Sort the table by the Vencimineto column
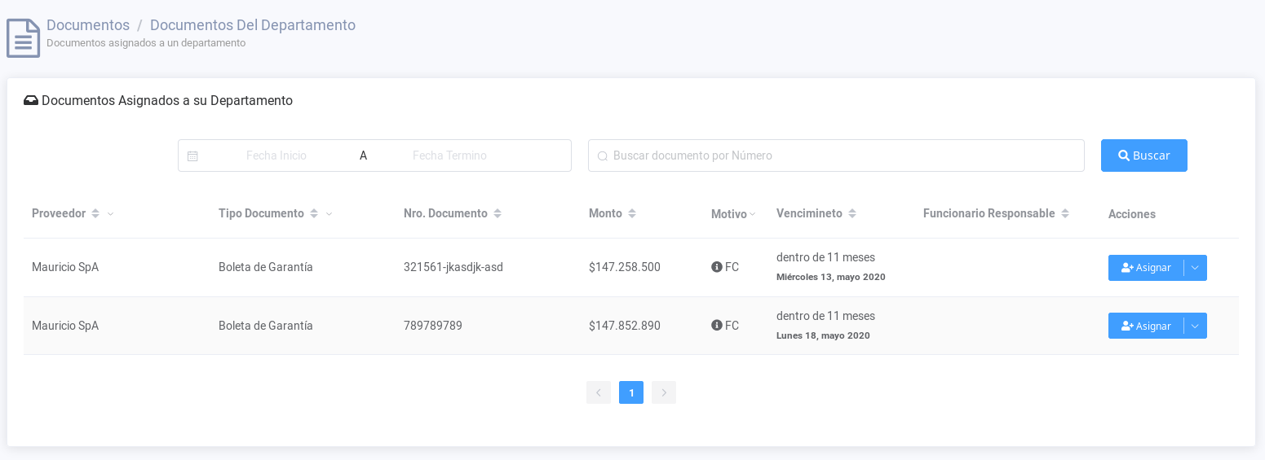The image size is (1265, 460). pyautogui.click(x=852, y=213)
